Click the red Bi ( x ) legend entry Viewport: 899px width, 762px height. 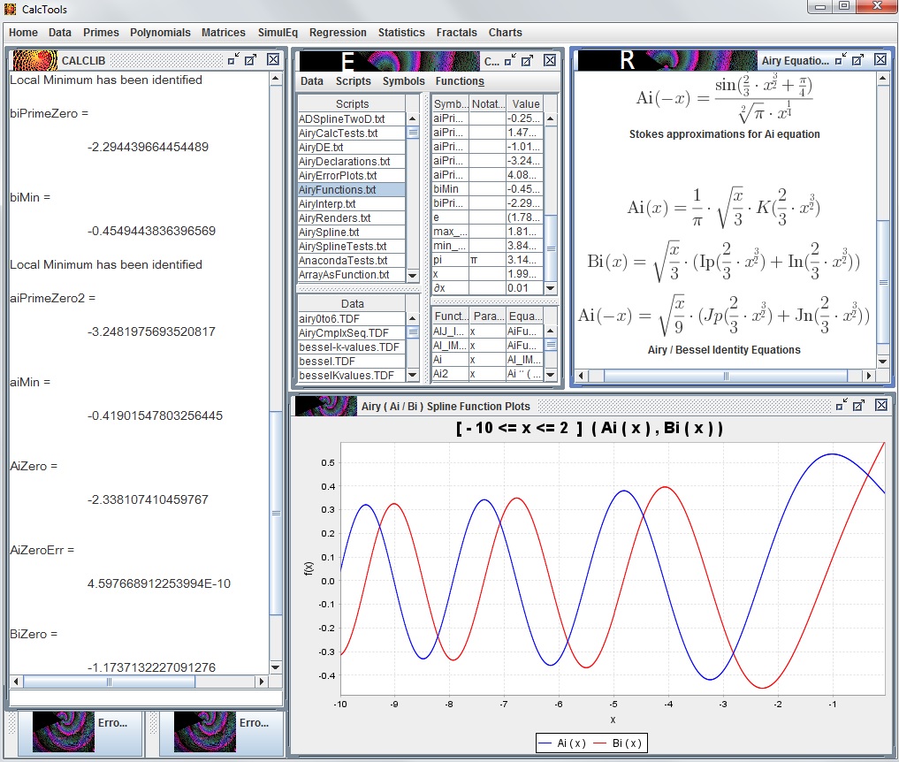point(617,743)
